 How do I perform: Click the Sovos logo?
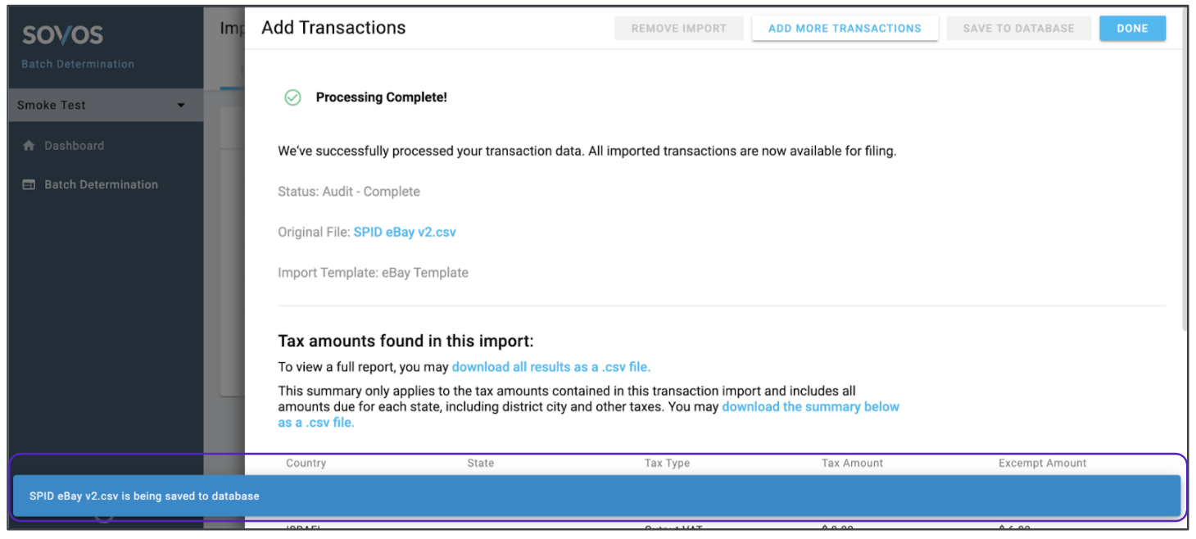click(62, 35)
